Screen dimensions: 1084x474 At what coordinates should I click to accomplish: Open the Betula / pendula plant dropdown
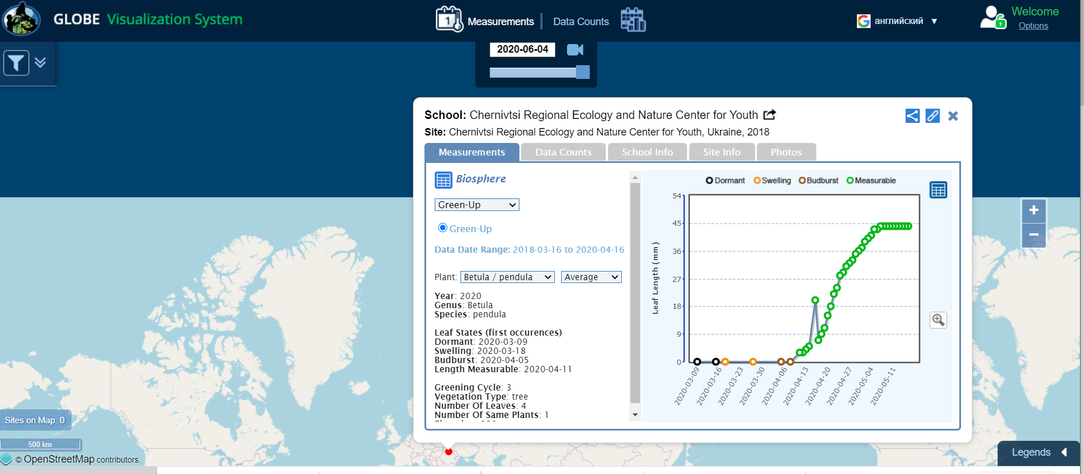[507, 277]
